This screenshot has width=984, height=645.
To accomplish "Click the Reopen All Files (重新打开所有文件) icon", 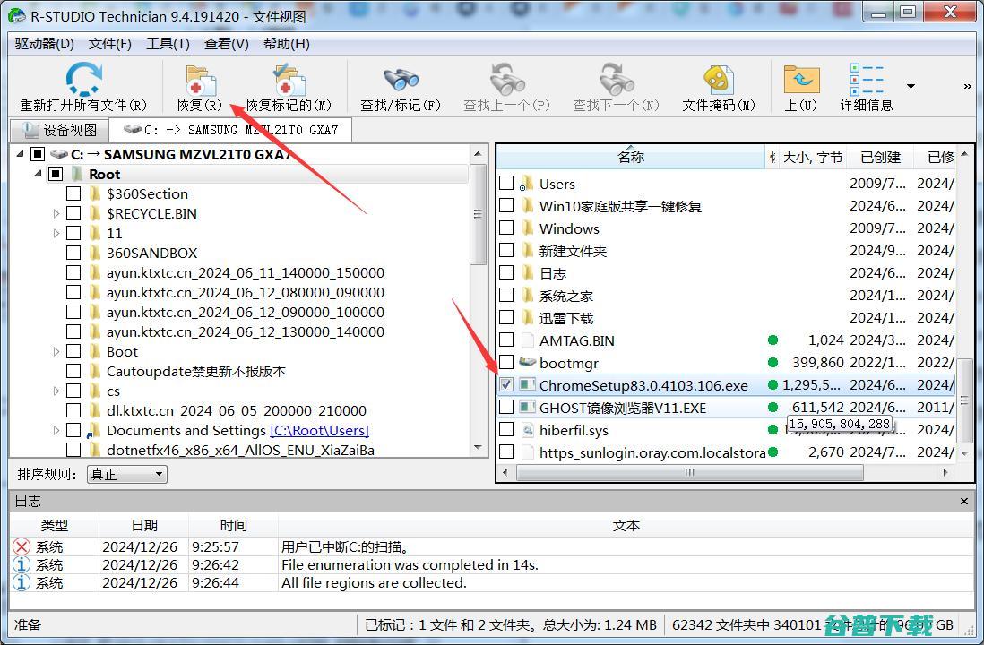I will pyautogui.click(x=84, y=81).
